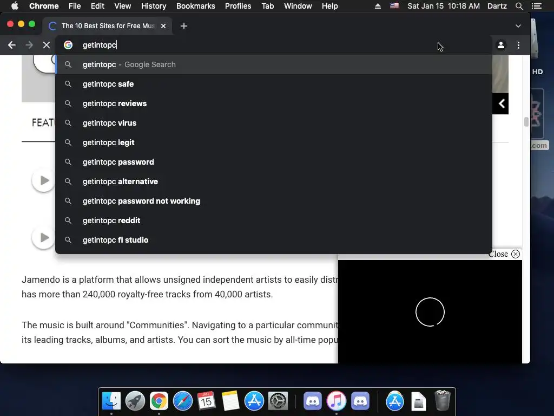Open the document file icon in Dock
This screenshot has width=554, height=416.
(x=418, y=401)
